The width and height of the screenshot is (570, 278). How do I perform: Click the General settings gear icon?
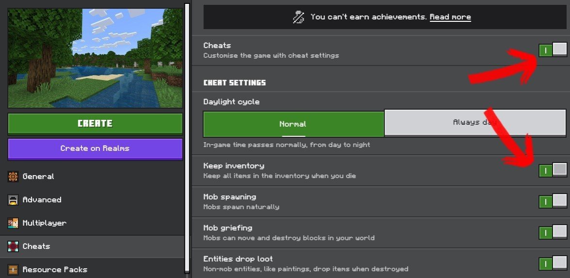(x=13, y=177)
